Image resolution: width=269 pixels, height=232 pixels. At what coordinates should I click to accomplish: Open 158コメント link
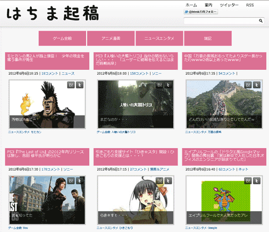click(139, 74)
